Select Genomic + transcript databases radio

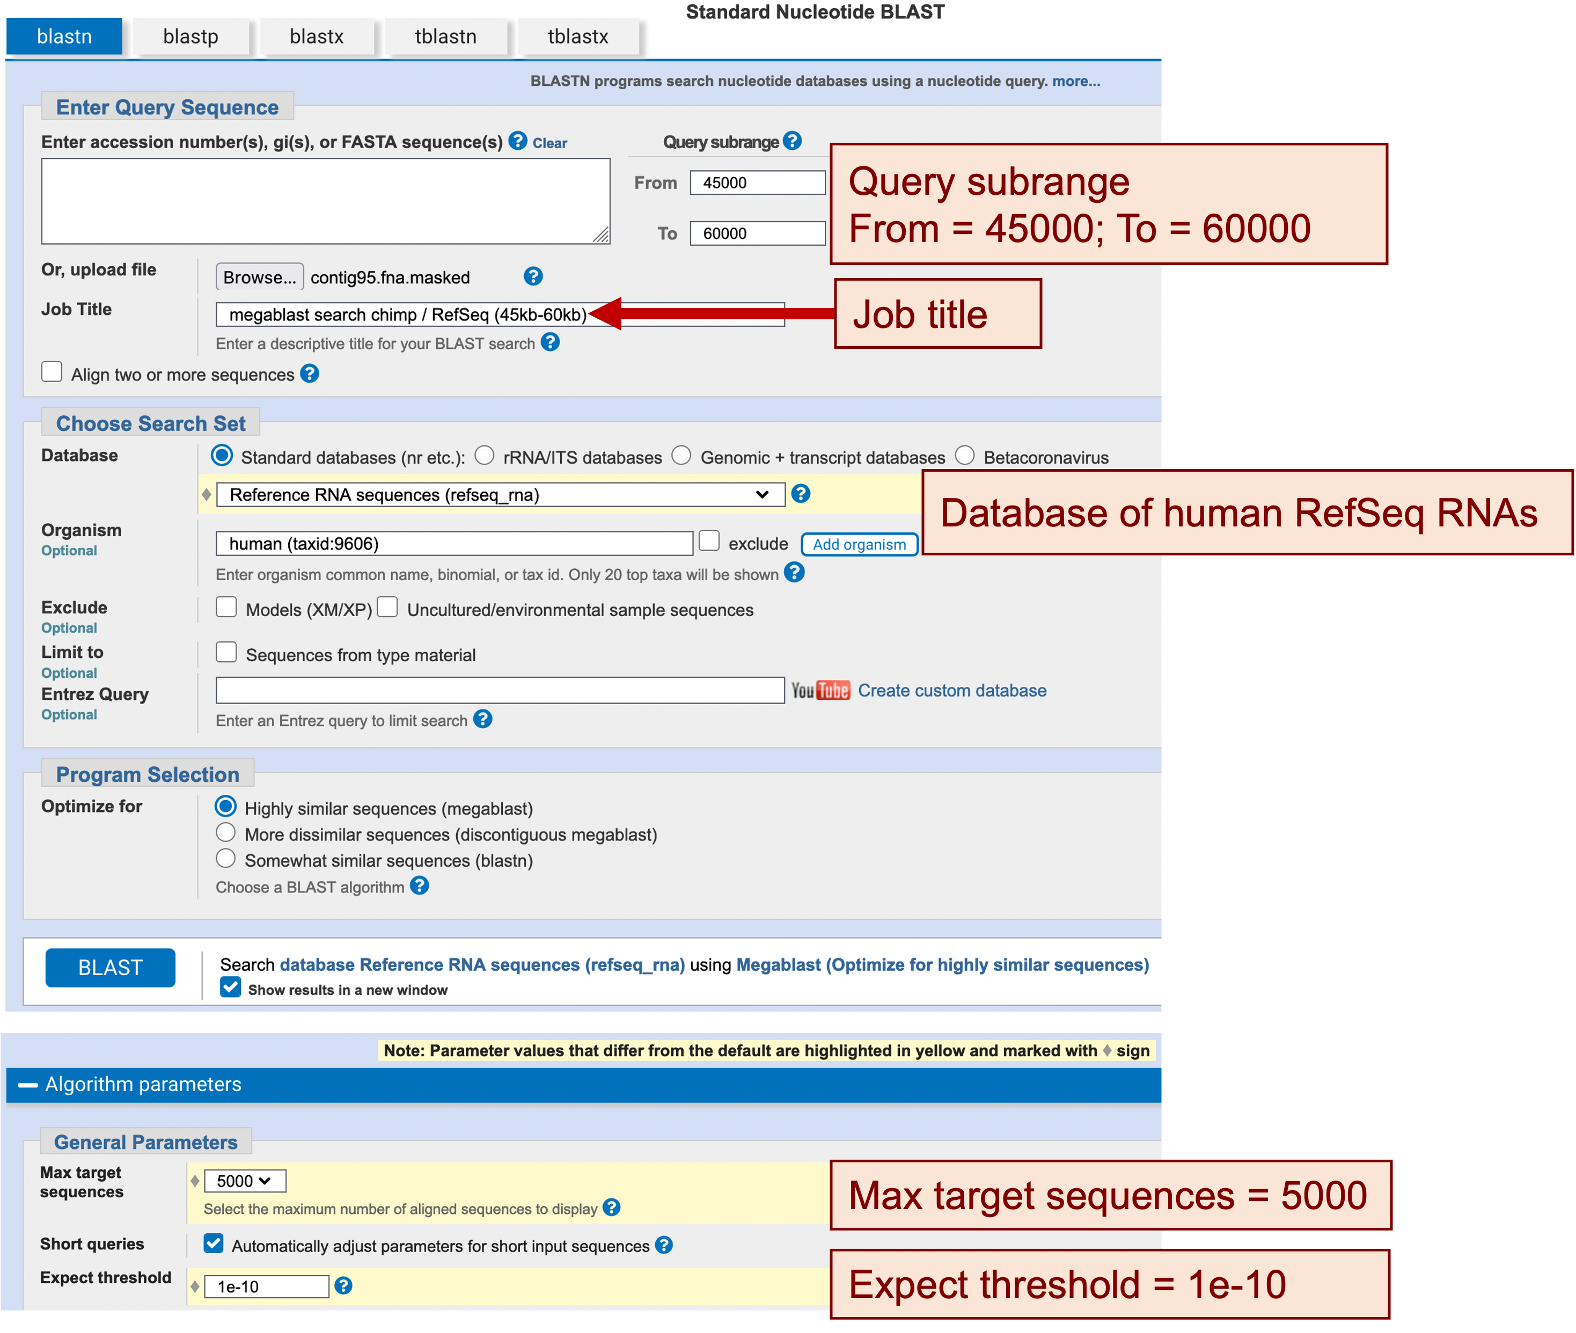click(x=681, y=455)
